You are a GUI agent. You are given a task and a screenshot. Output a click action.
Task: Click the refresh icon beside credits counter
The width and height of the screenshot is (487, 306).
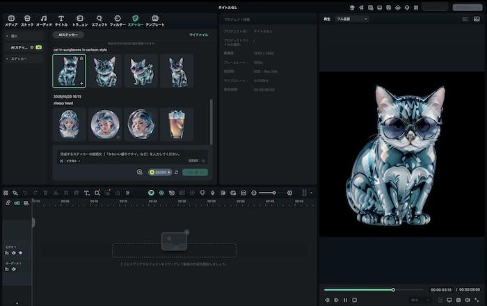176,172
